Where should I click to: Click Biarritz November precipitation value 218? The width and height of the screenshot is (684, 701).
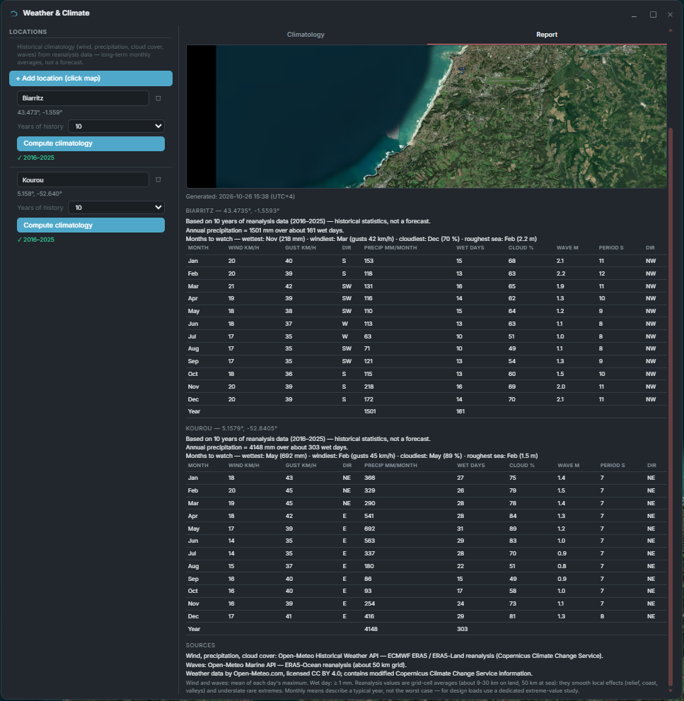click(369, 387)
